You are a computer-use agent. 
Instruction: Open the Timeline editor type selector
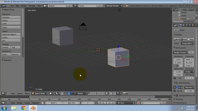tap(3, 103)
